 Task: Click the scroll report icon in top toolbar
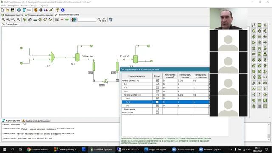click(24, 10)
